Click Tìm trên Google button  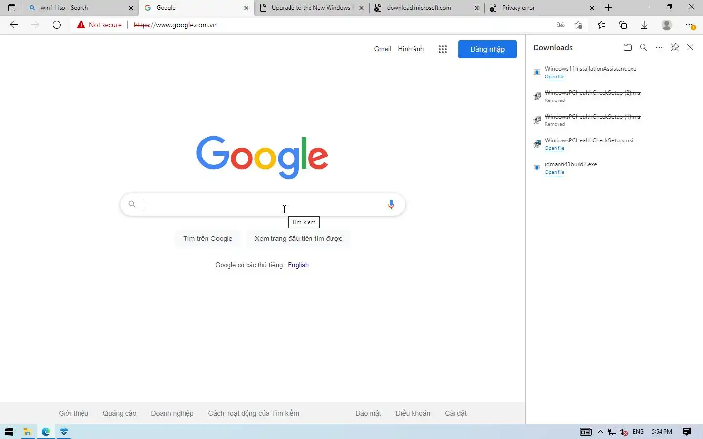point(207,239)
